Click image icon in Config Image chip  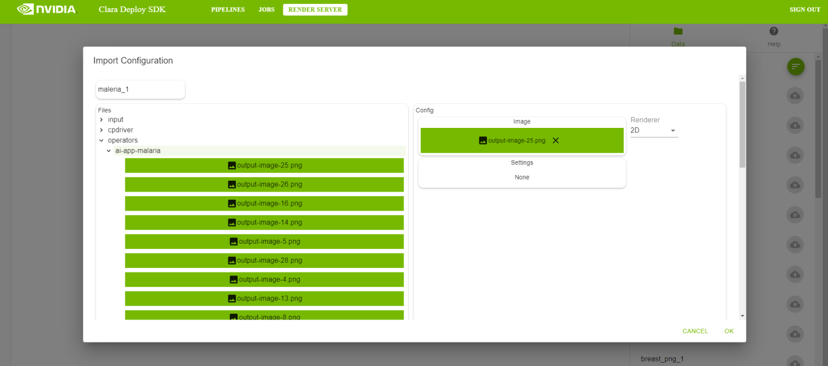click(483, 141)
